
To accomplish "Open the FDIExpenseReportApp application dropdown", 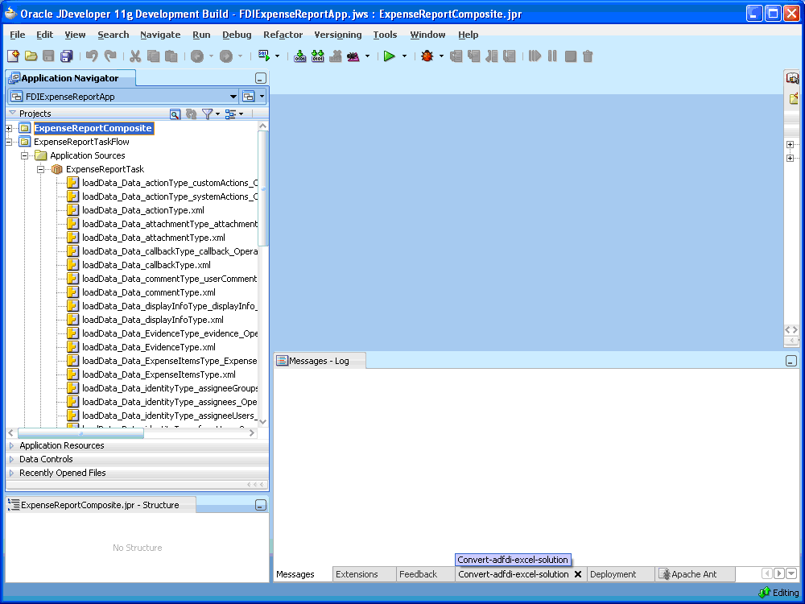I will click(233, 97).
